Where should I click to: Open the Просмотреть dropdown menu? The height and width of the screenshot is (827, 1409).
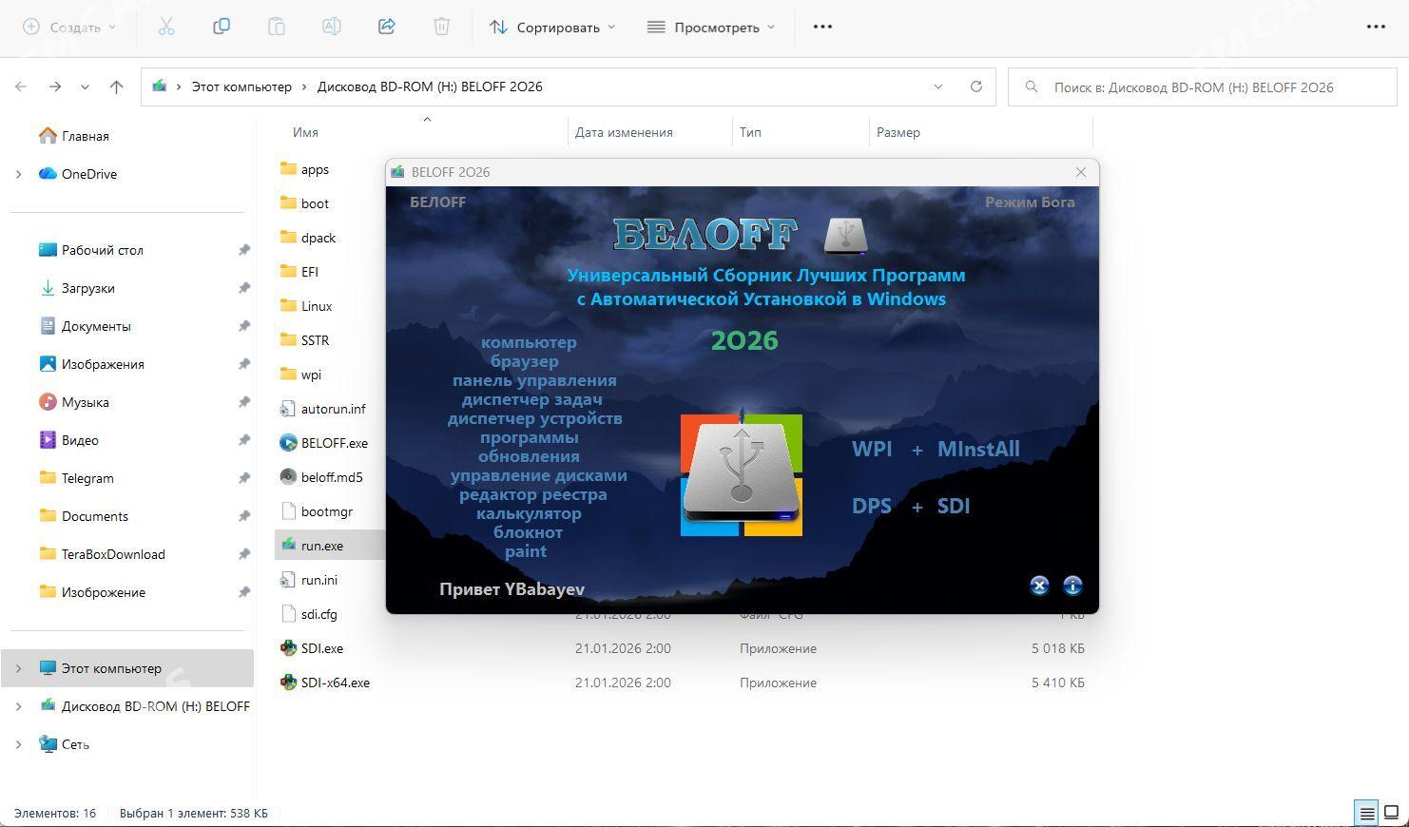(711, 27)
